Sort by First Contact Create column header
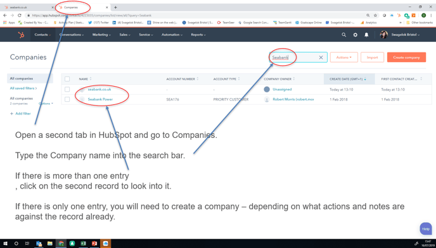Image resolution: width=436 pixels, height=248 pixels. pyautogui.click(x=402, y=79)
